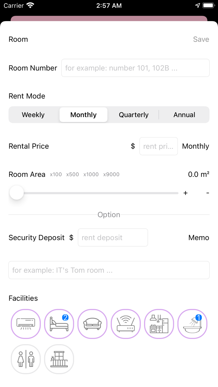
Task: Save the room details
Action: click(x=201, y=39)
